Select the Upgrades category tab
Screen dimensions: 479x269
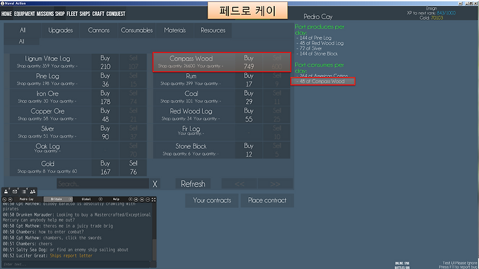[x=61, y=30]
